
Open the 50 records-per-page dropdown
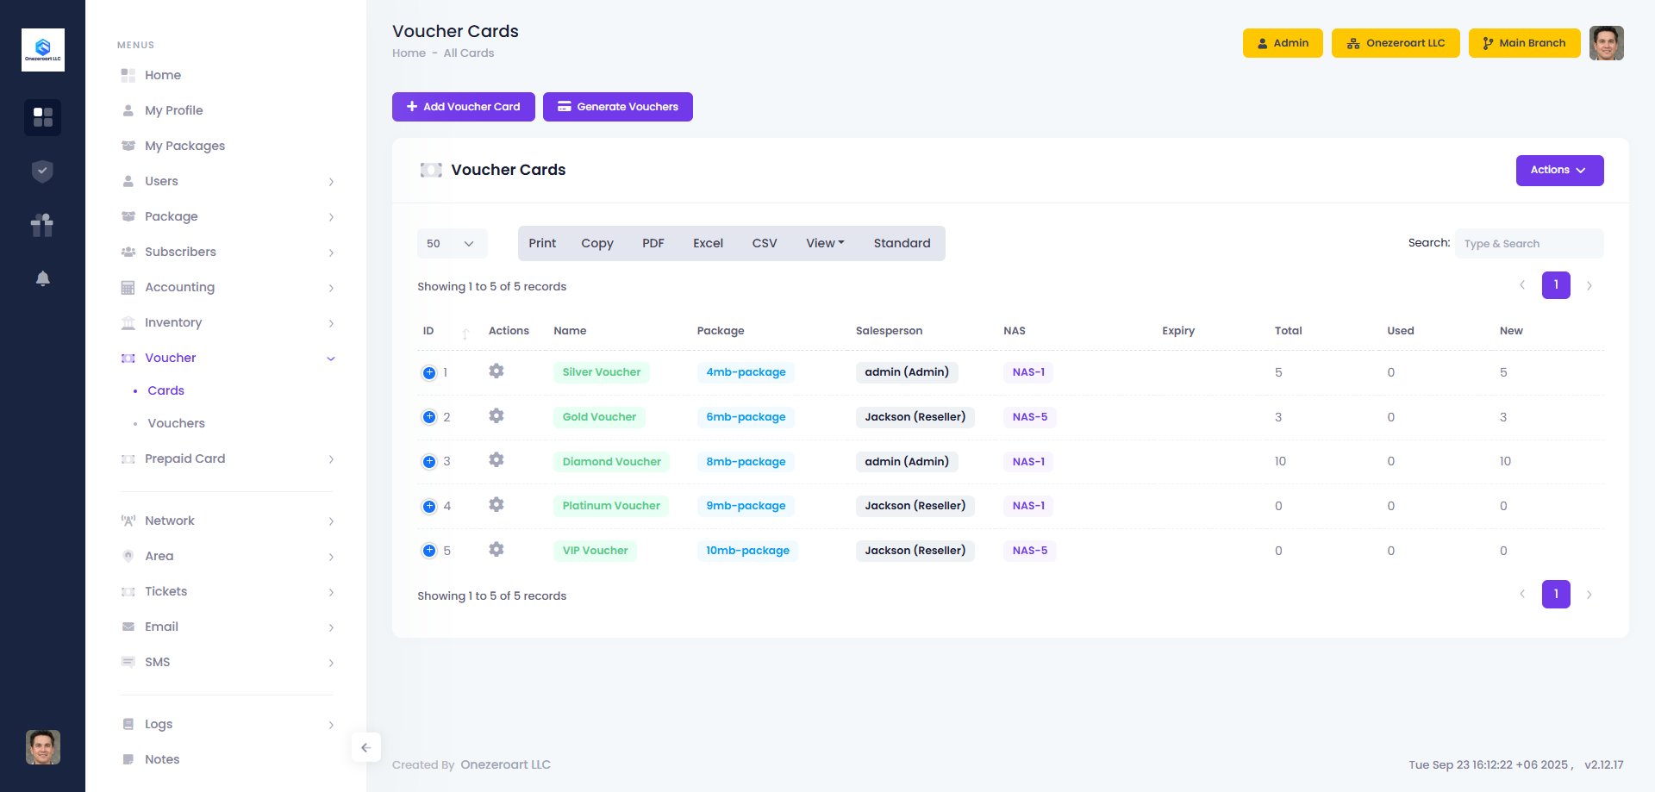click(x=452, y=244)
